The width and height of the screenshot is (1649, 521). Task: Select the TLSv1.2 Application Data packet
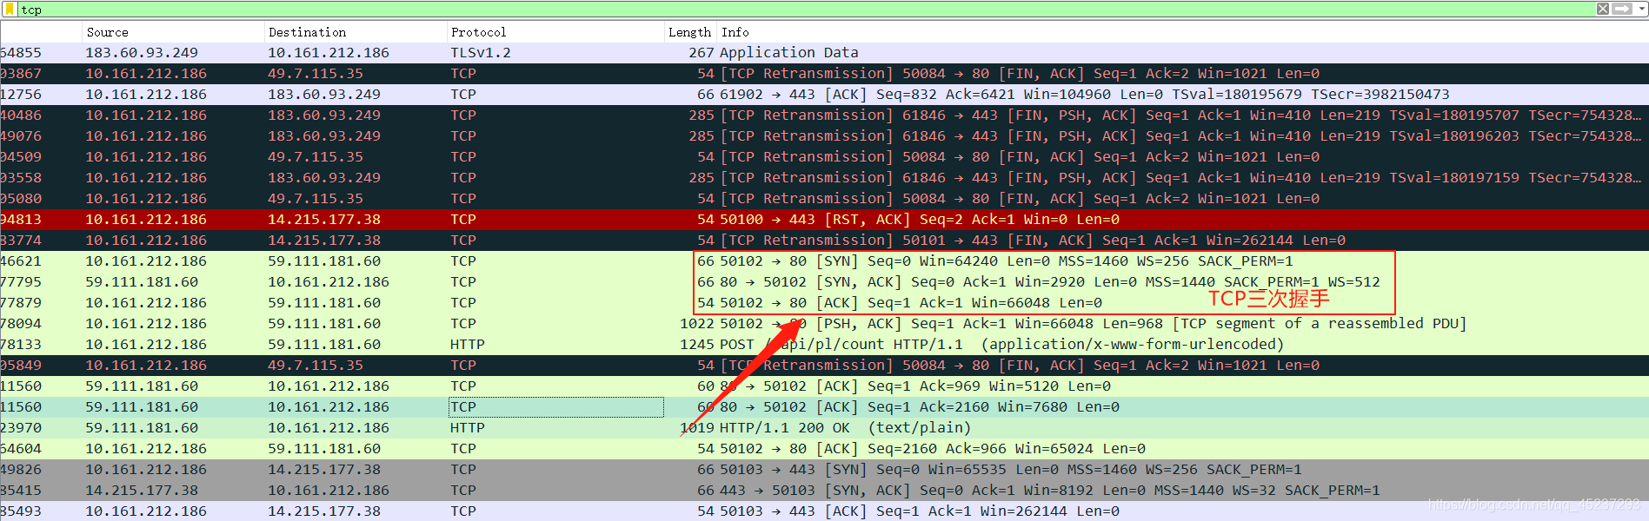(x=824, y=52)
